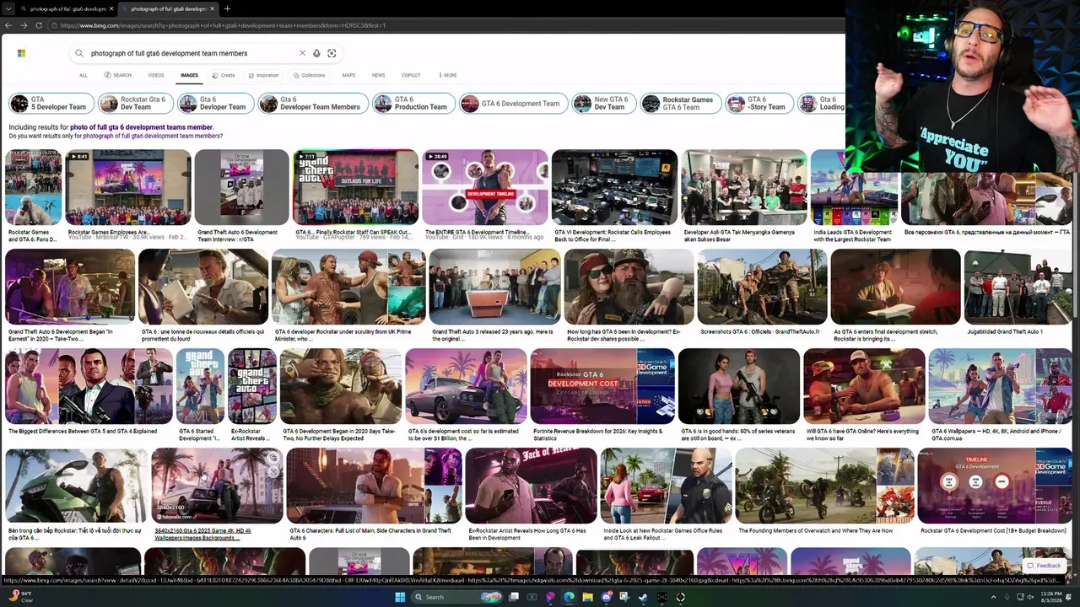Click the Feedback button
Screen dimensions: 1080x607
[x=1044, y=566]
